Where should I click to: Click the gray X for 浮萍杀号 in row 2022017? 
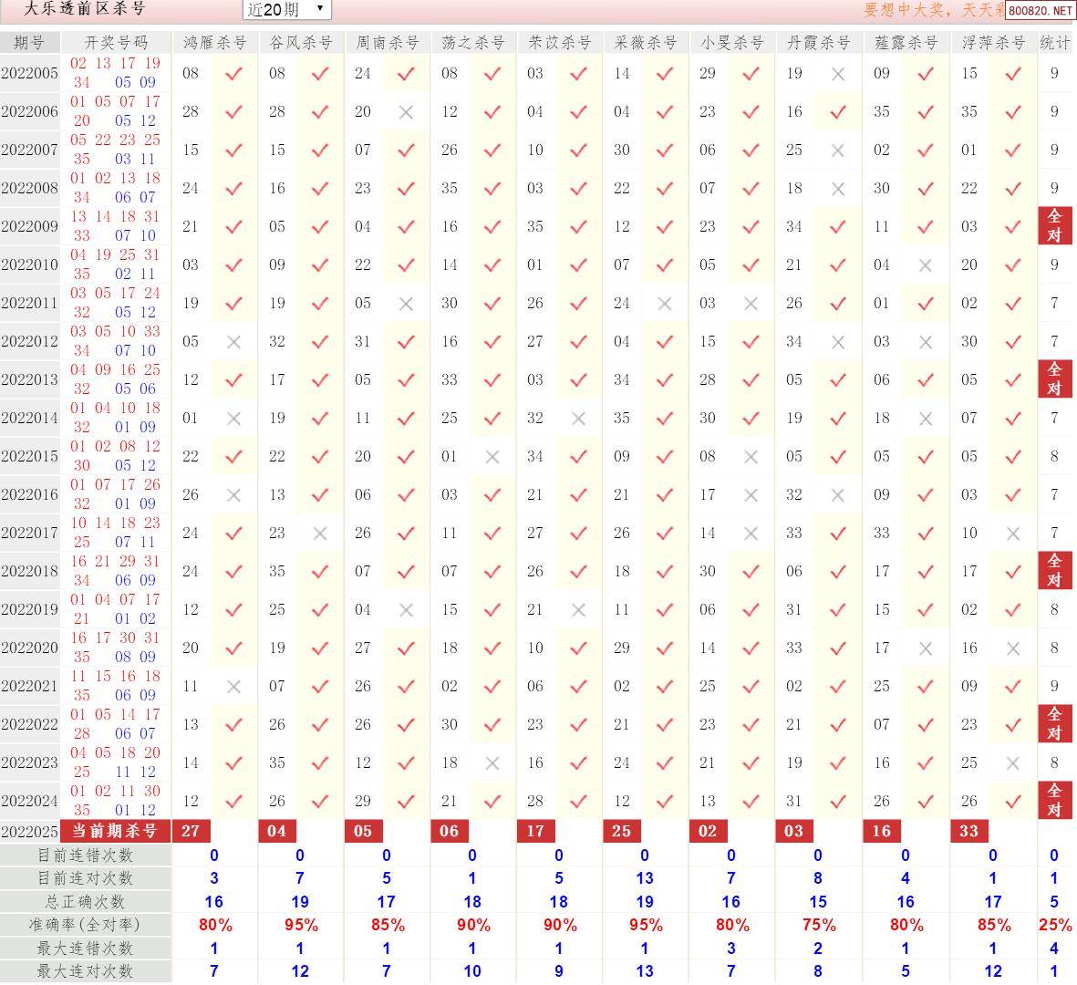pos(1013,534)
